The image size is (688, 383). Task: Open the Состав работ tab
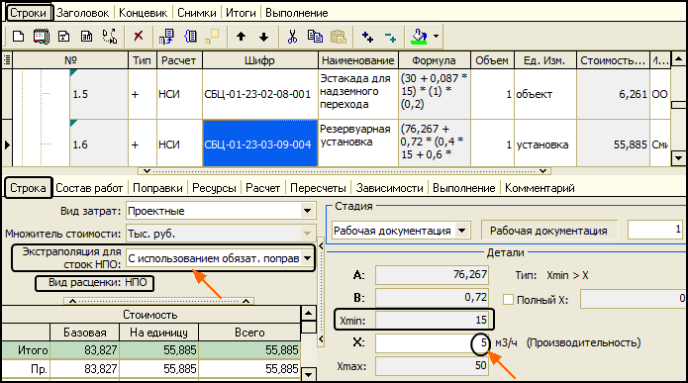click(89, 188)
